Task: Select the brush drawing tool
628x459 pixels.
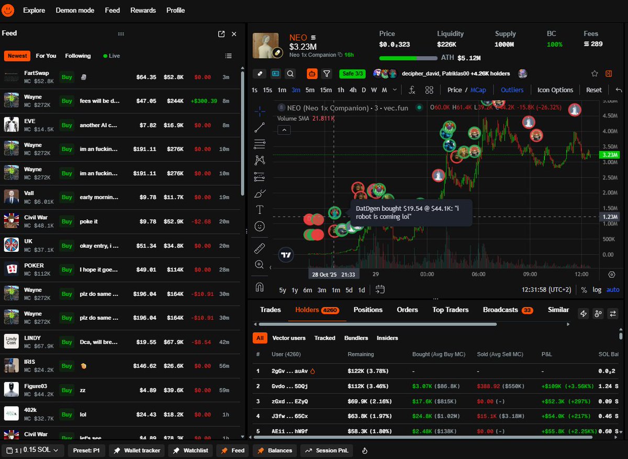Action: click(260, 194)
